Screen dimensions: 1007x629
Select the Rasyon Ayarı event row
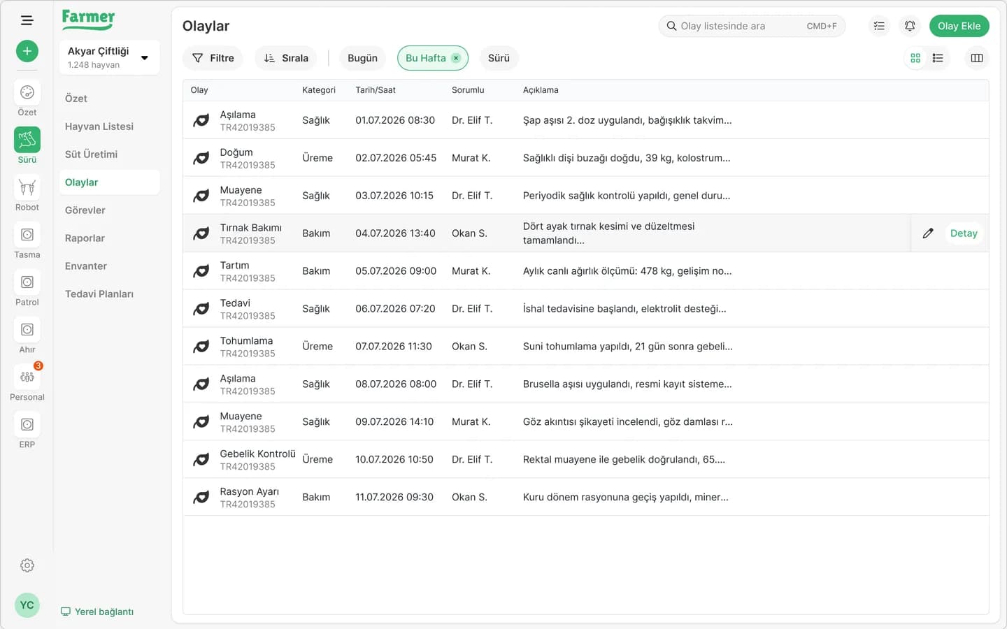click(x=586, y=498)
